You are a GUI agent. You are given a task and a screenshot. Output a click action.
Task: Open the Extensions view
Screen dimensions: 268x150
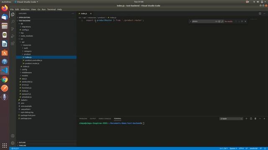(x=13, y=43)
